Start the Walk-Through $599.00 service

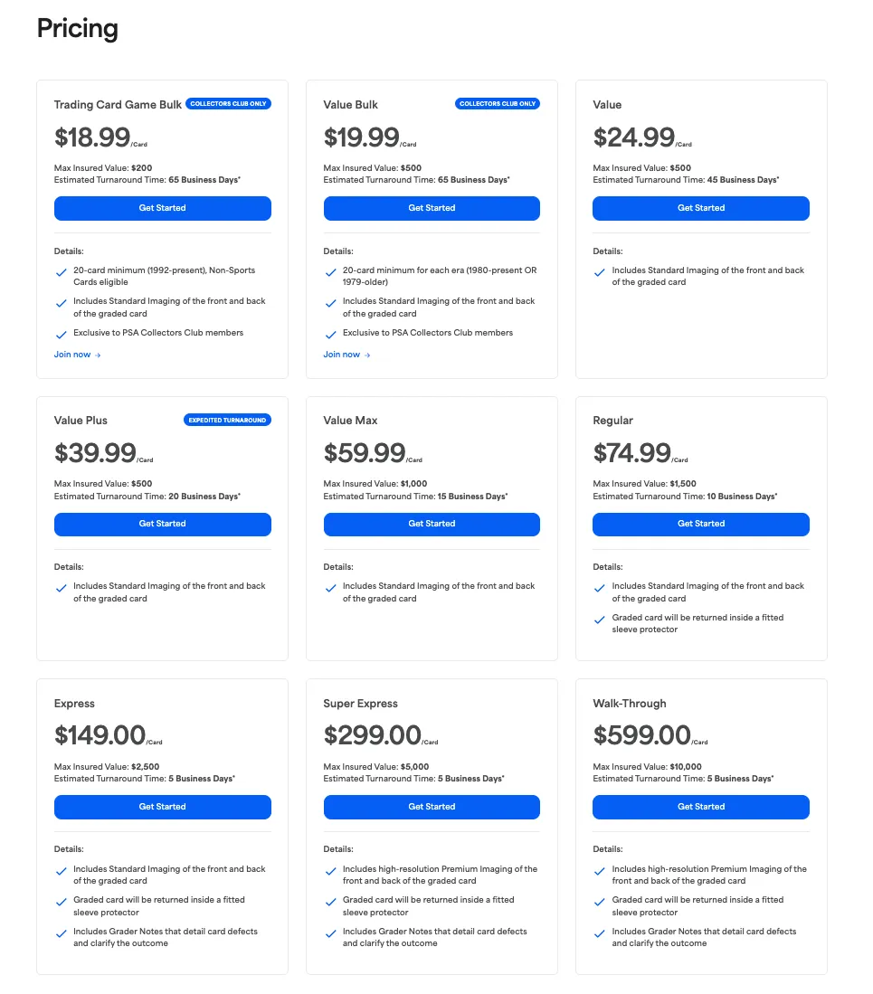coord(701,807)
